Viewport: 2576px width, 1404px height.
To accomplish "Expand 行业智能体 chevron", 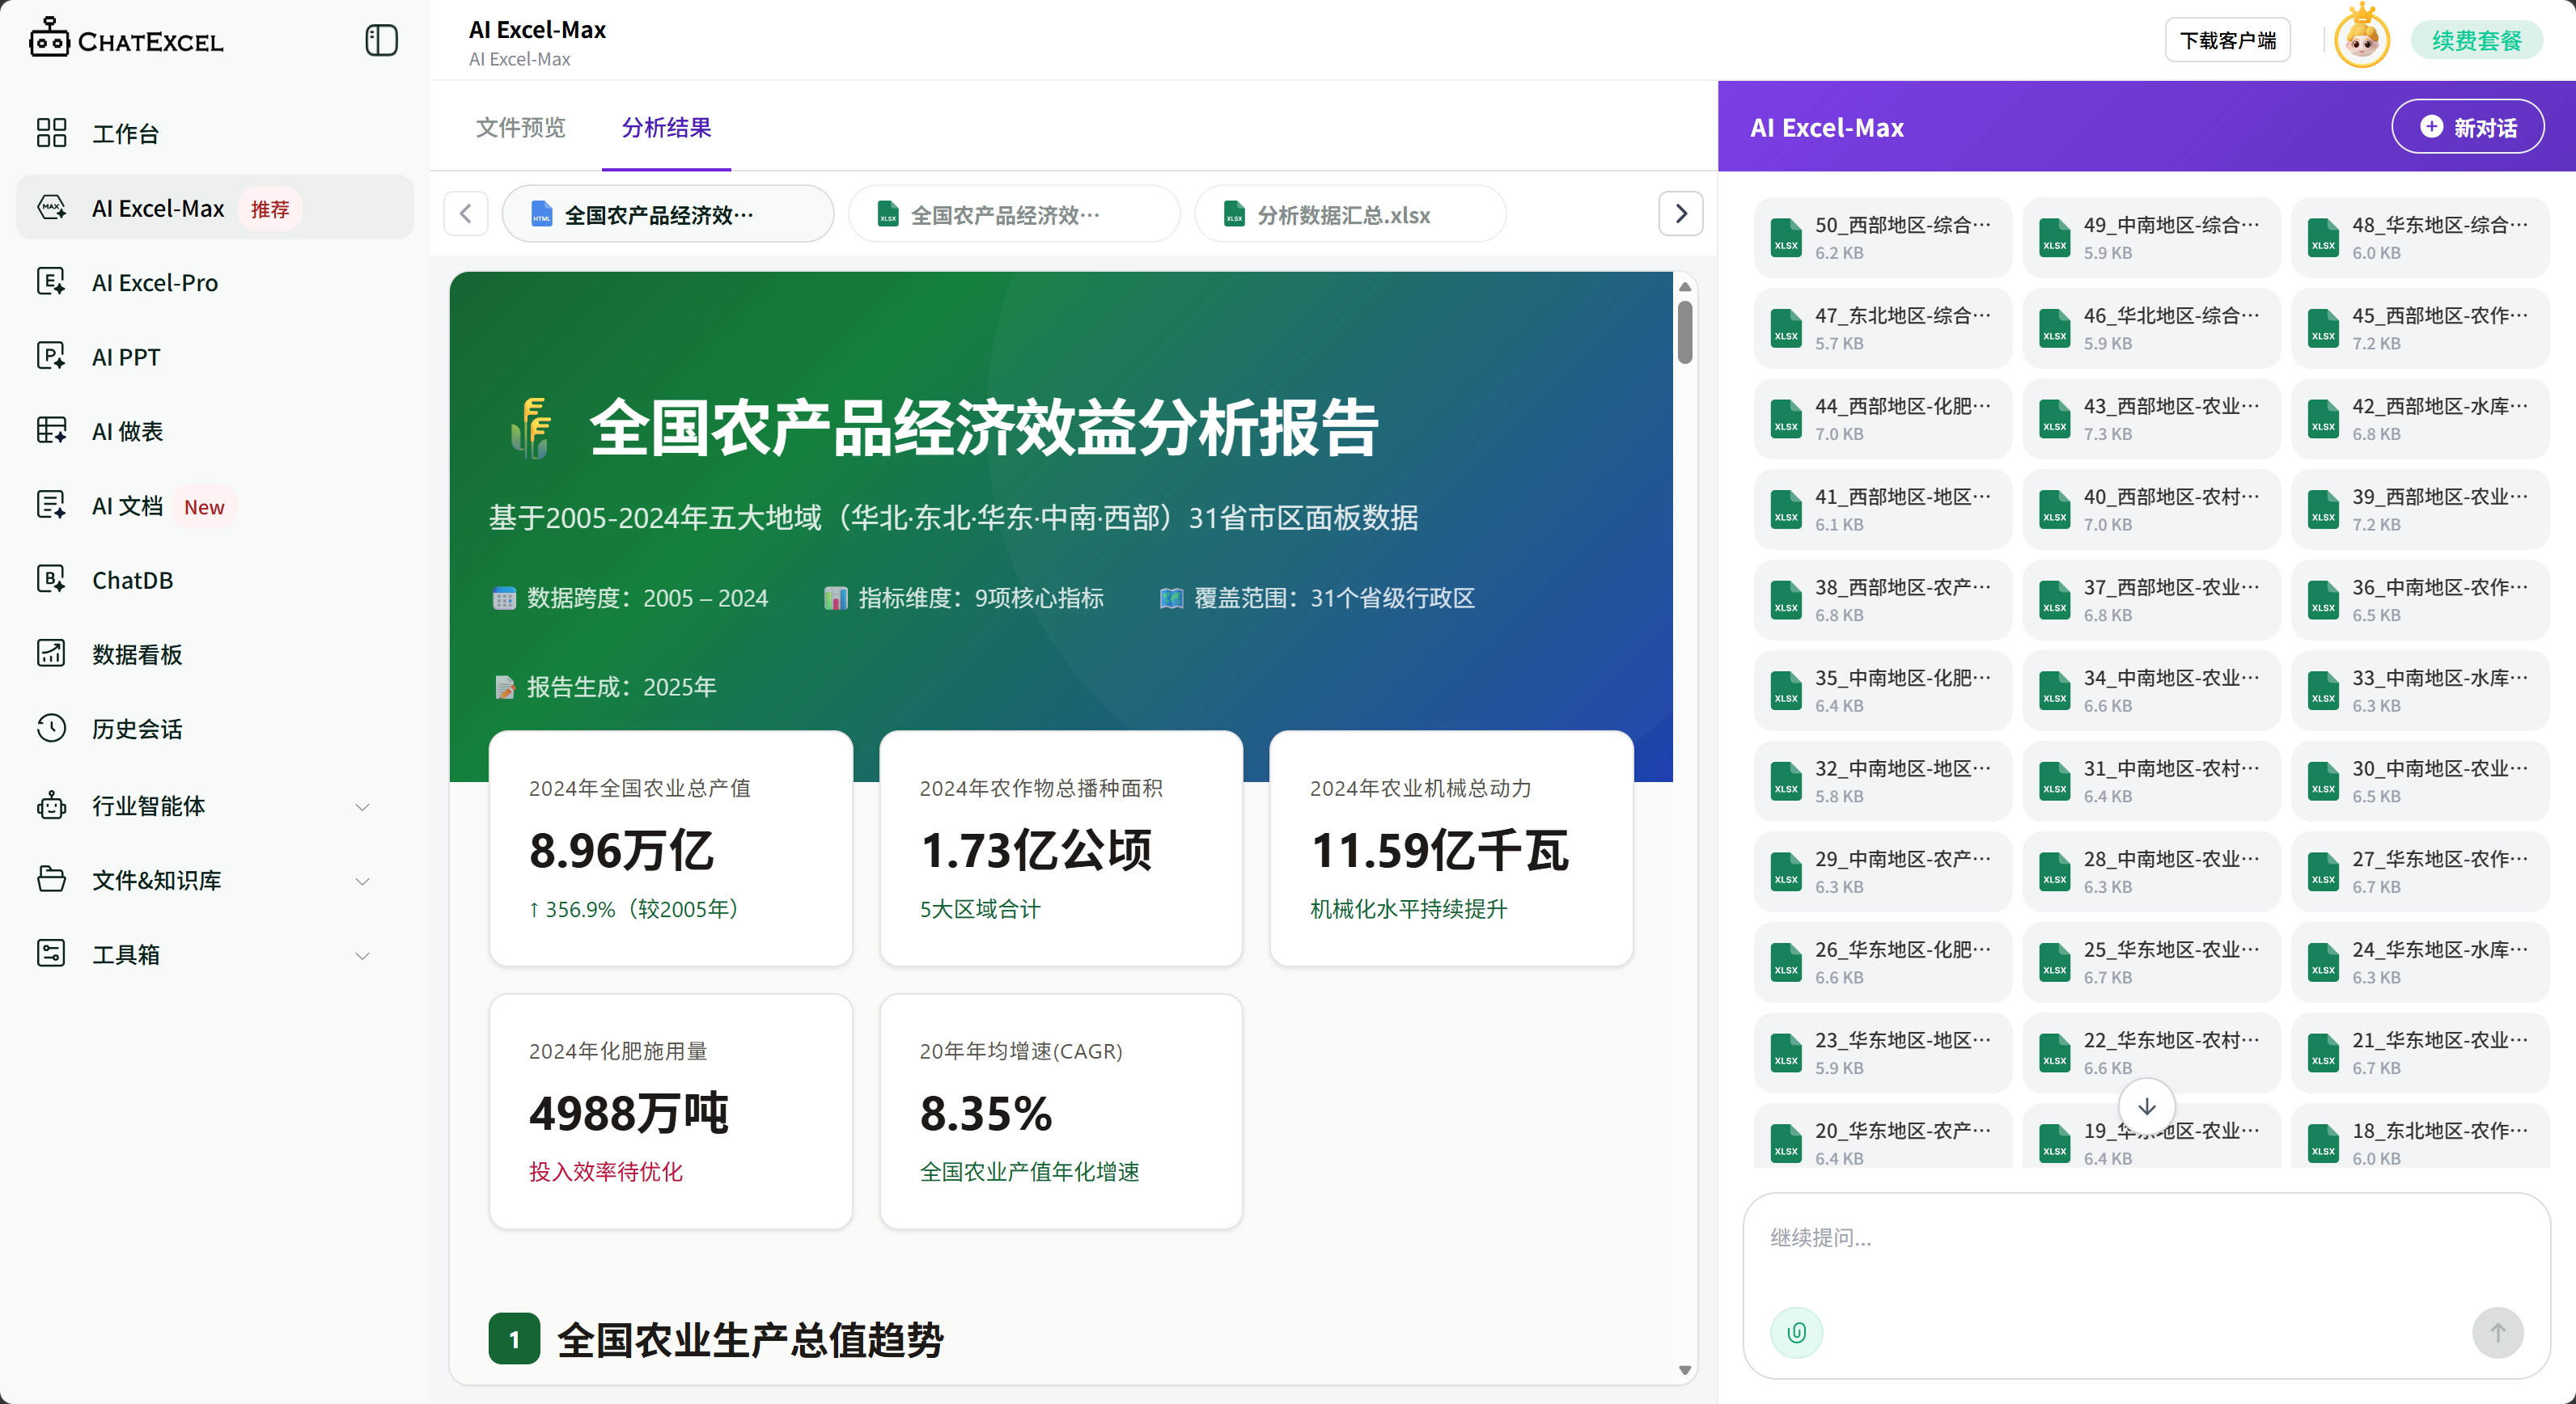I will [363, 806].
